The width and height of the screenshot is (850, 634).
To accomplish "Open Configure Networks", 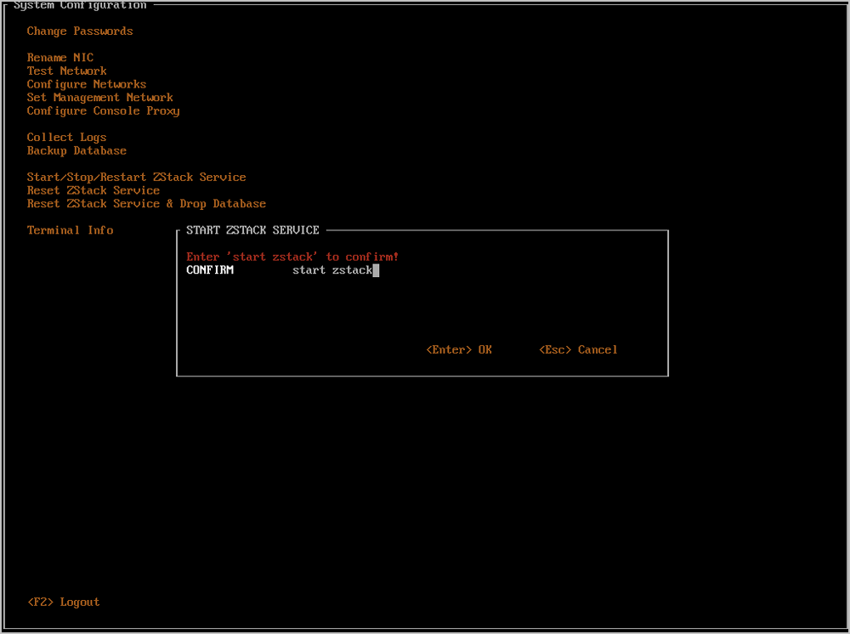I will pos(87,84).
